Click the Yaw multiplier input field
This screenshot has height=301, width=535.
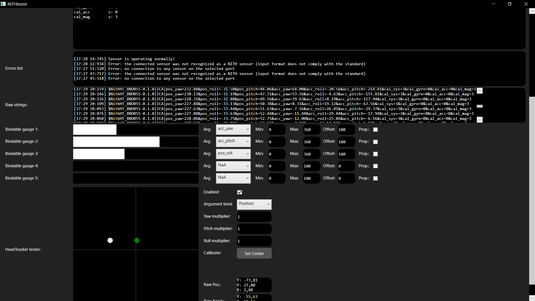tap(254, 217)
